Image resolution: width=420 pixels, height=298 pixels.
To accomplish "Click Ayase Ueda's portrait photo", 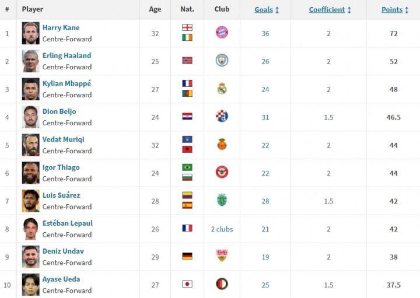I will pos(30,285).
